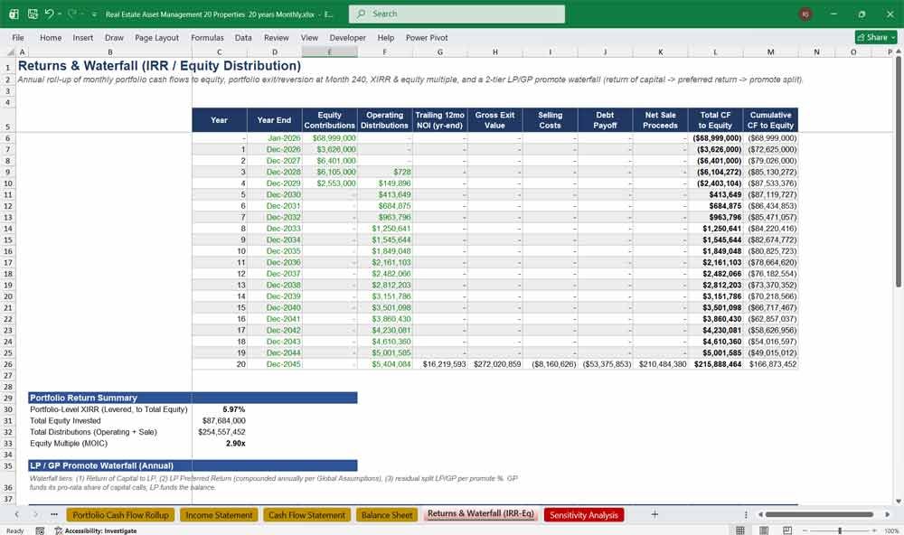
Task: Click the user account avatar
Action: point(805,14)
